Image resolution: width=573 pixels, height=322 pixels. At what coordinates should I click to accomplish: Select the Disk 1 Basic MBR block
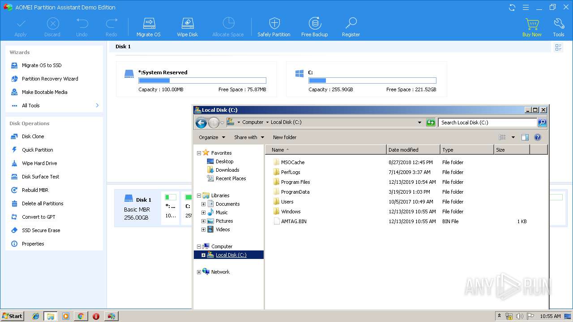click(x=137, y=208)
